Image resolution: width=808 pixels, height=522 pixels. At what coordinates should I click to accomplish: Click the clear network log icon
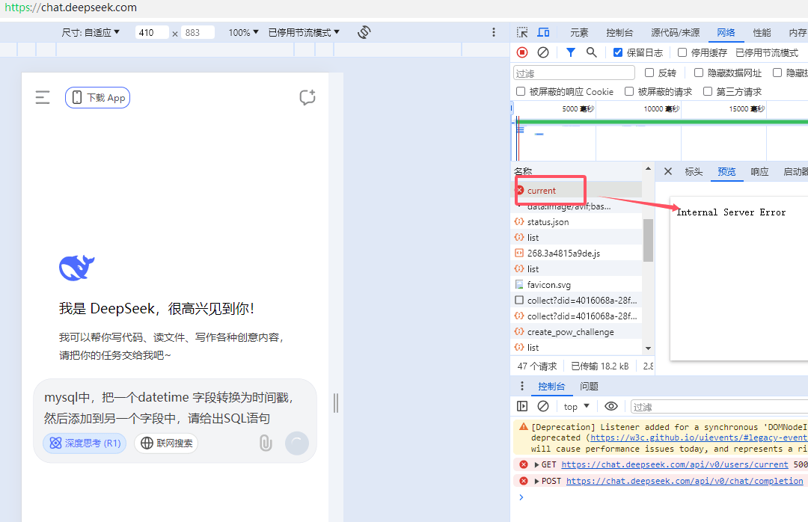(x=543, y=52)
